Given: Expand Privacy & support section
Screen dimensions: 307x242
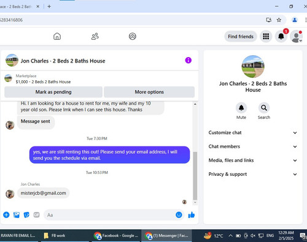Looking at the screenshot, I should [x=253, y=174].
